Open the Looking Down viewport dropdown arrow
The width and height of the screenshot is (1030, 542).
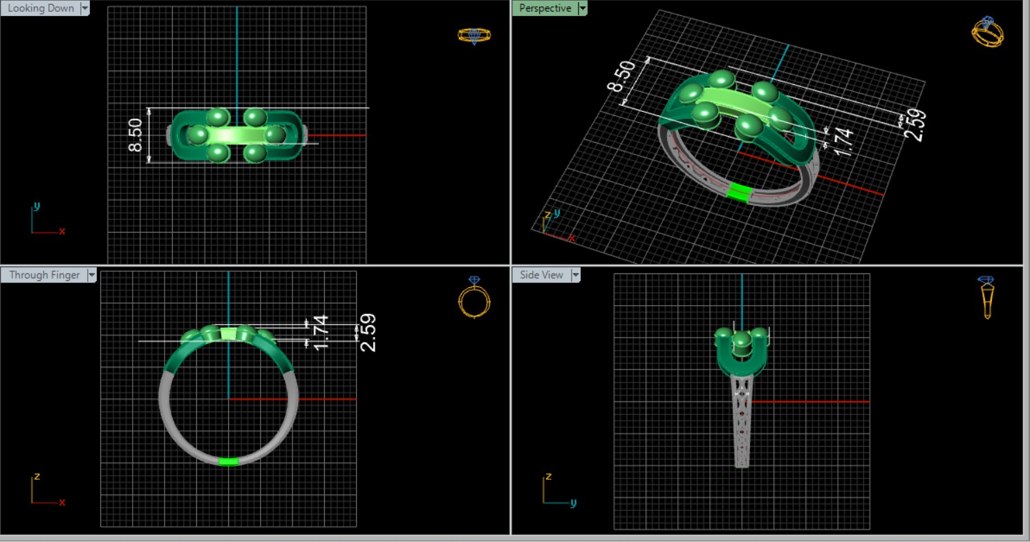[85, 8]
